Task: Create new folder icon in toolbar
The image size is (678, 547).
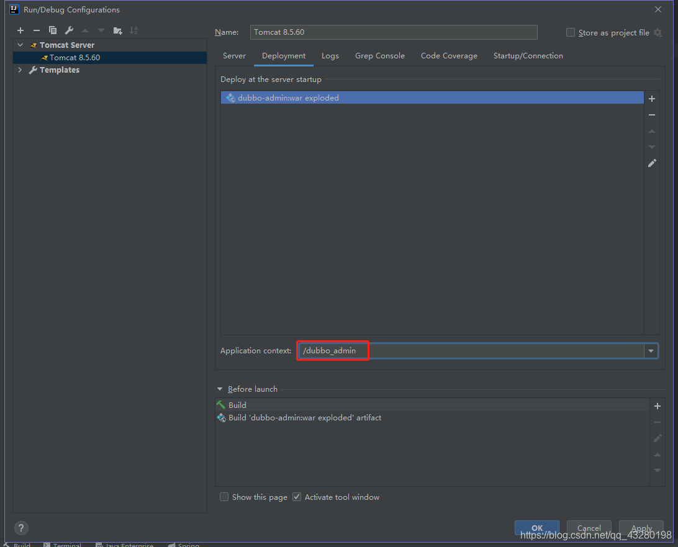Action: pyautogui.click(x=117, y=30)
